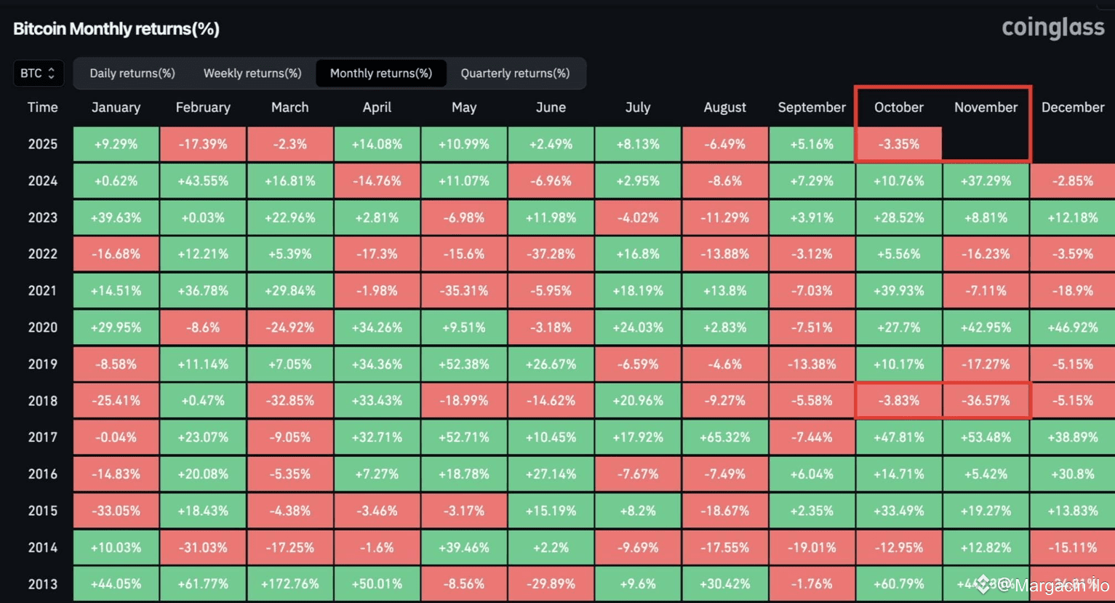Switch to Daily returns(%) tab
Viewport: 1115px width, 603px height.
click(x=132, y=73)
